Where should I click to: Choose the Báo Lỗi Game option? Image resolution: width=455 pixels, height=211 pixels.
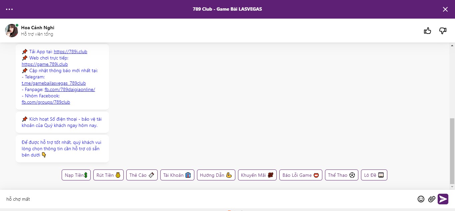(x=301, y=175)
